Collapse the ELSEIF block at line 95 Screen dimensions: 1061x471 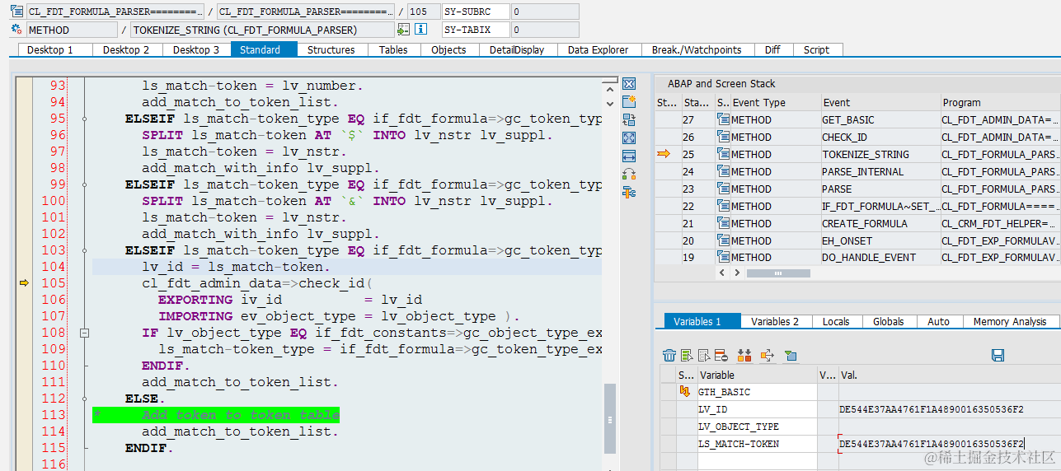[x=84, y=119]
